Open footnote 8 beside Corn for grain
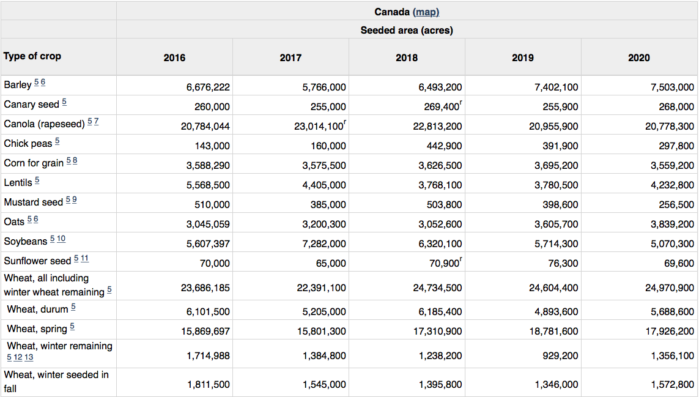699x397 pixels. (x=75, y=161)
